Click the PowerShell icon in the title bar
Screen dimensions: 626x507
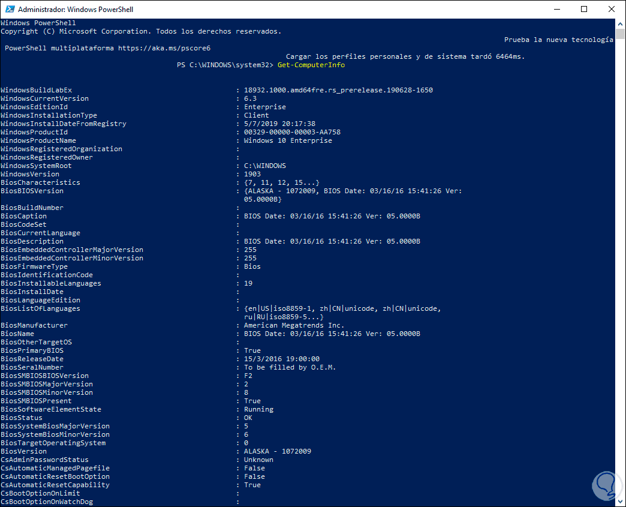(8, 10)
